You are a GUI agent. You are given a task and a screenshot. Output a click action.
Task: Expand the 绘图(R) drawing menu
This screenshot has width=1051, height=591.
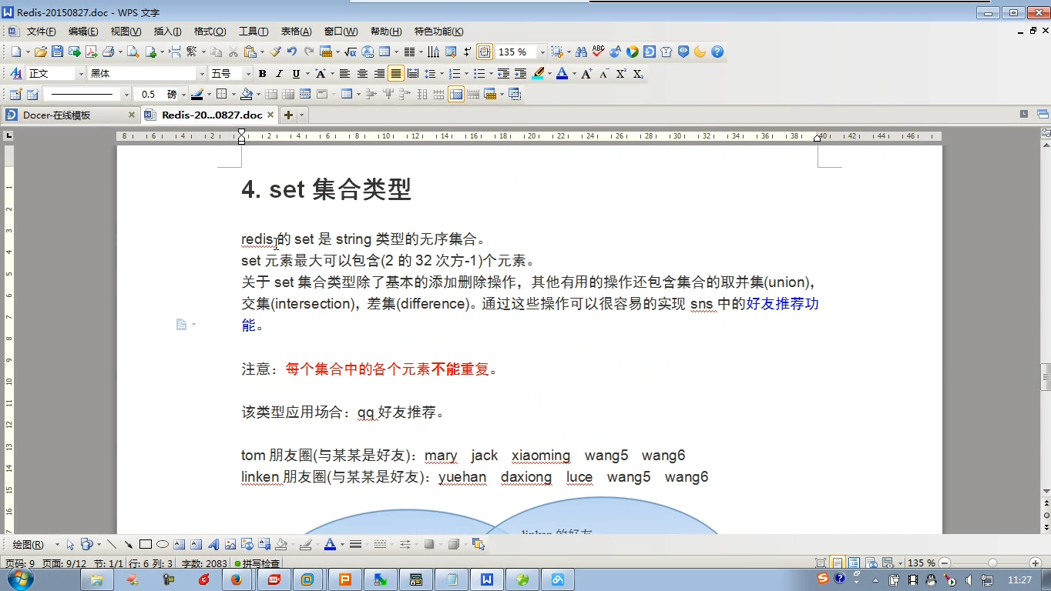(x=33, y=544)
